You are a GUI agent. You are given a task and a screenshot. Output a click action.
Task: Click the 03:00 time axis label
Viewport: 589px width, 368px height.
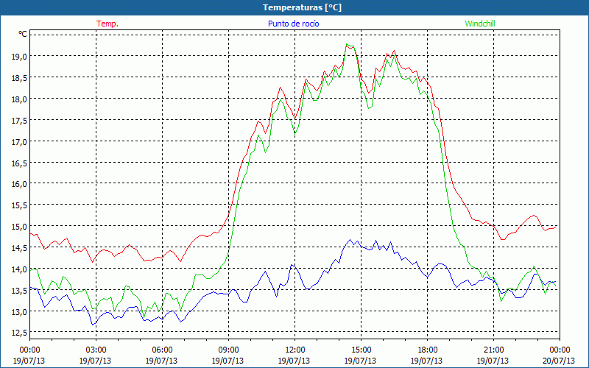96,350
